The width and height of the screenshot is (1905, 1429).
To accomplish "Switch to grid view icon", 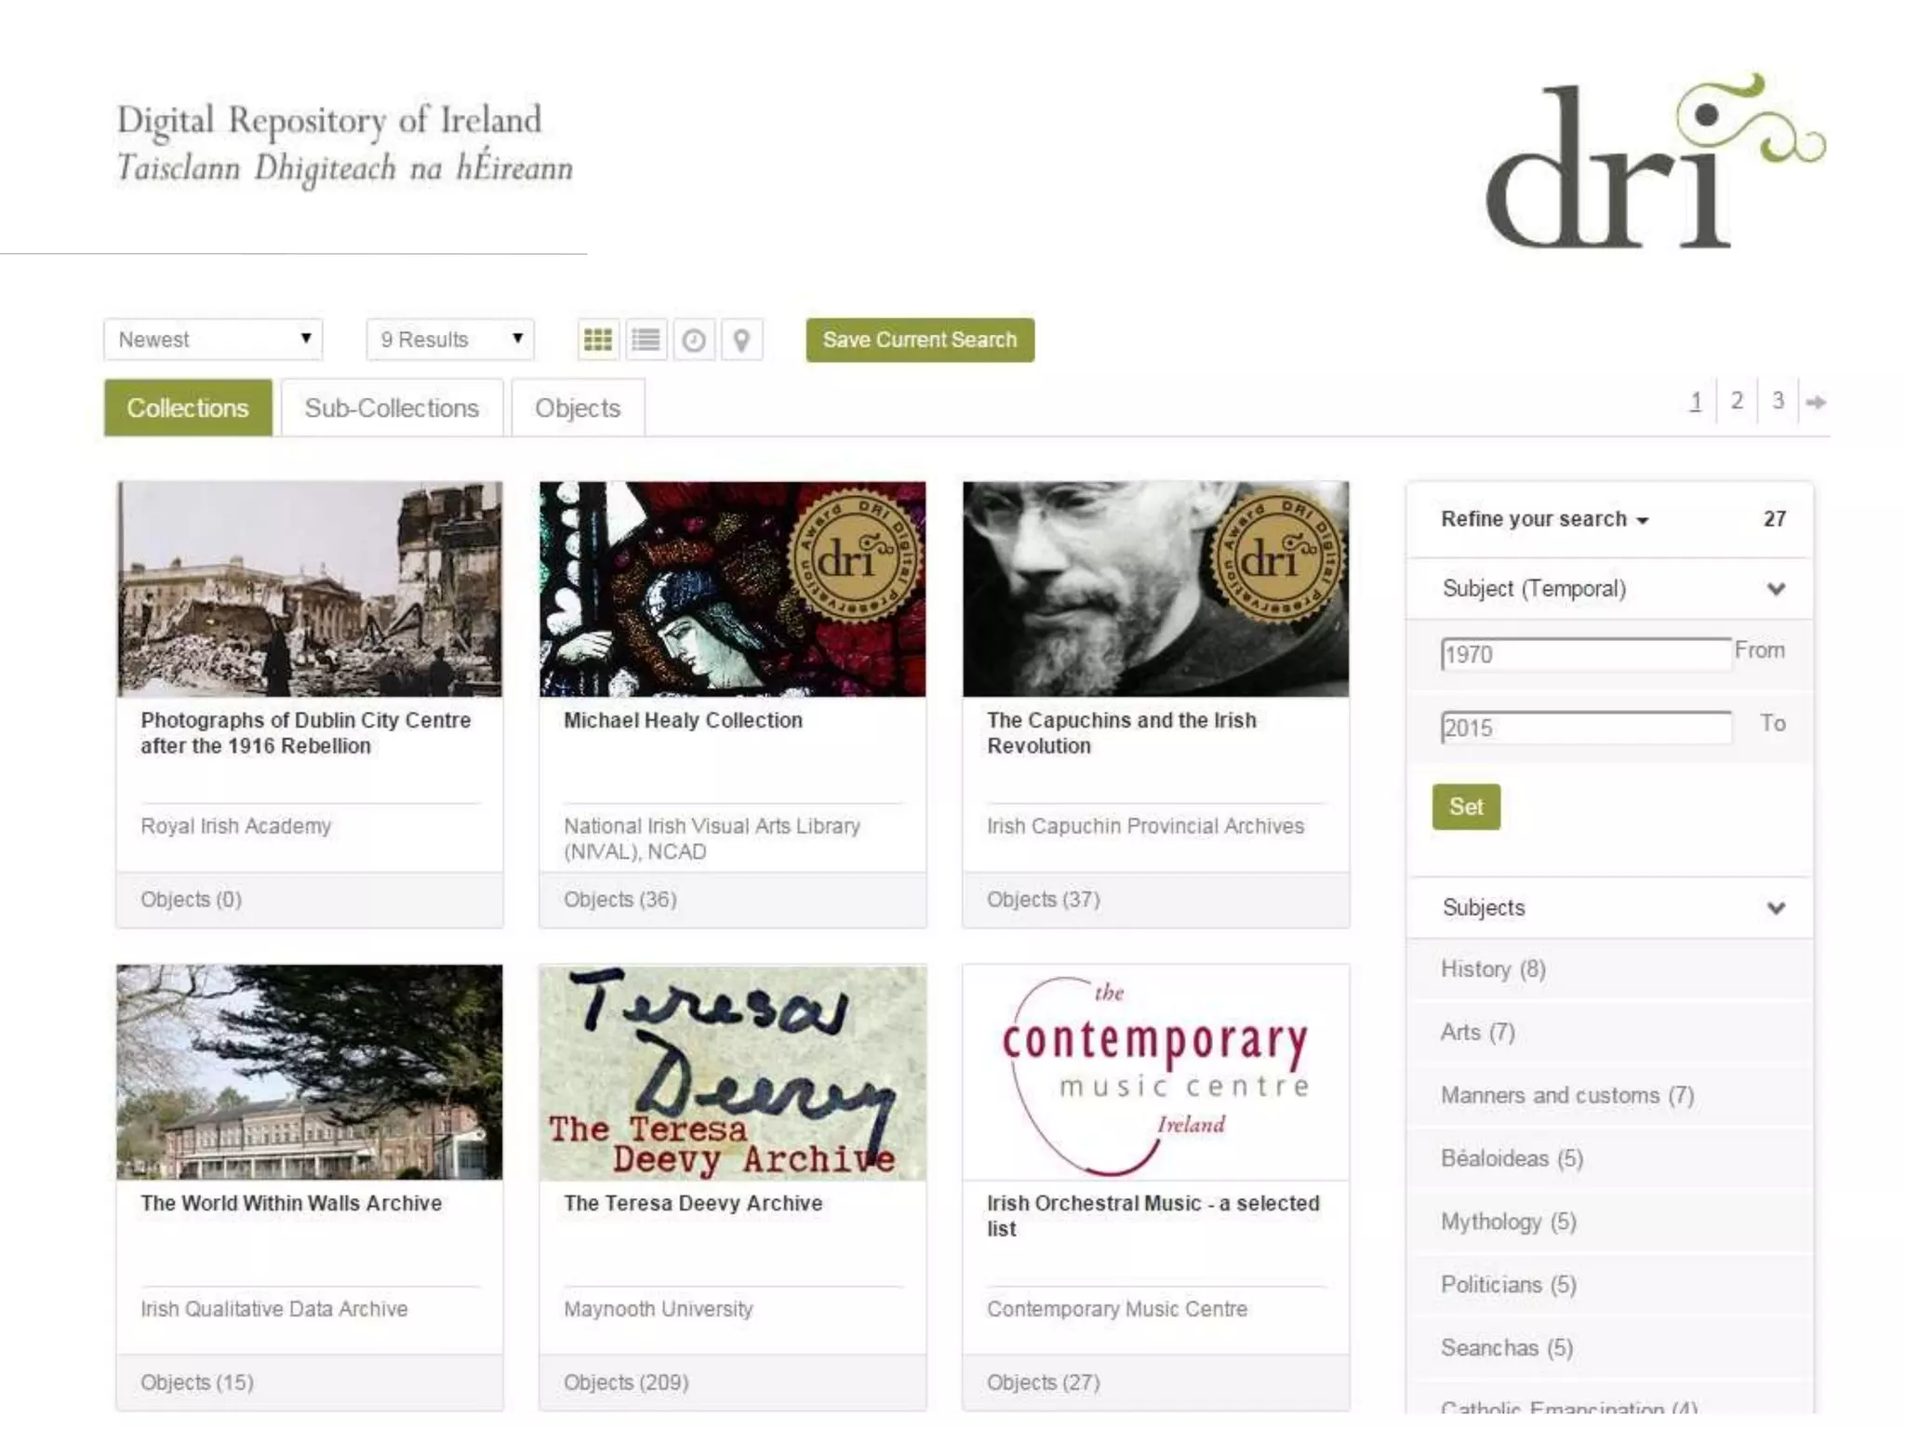I will click(597, 340).
